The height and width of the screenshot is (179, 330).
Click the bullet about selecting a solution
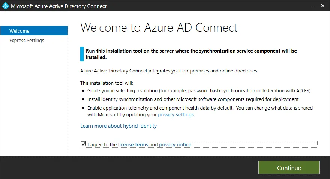tap(199, 91)
